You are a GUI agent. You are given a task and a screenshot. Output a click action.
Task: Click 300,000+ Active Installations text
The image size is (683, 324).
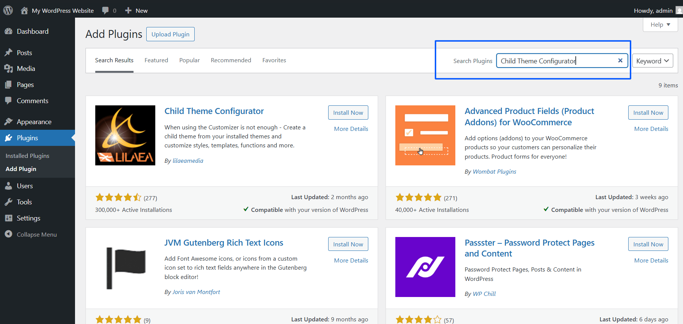click(134, 210)
